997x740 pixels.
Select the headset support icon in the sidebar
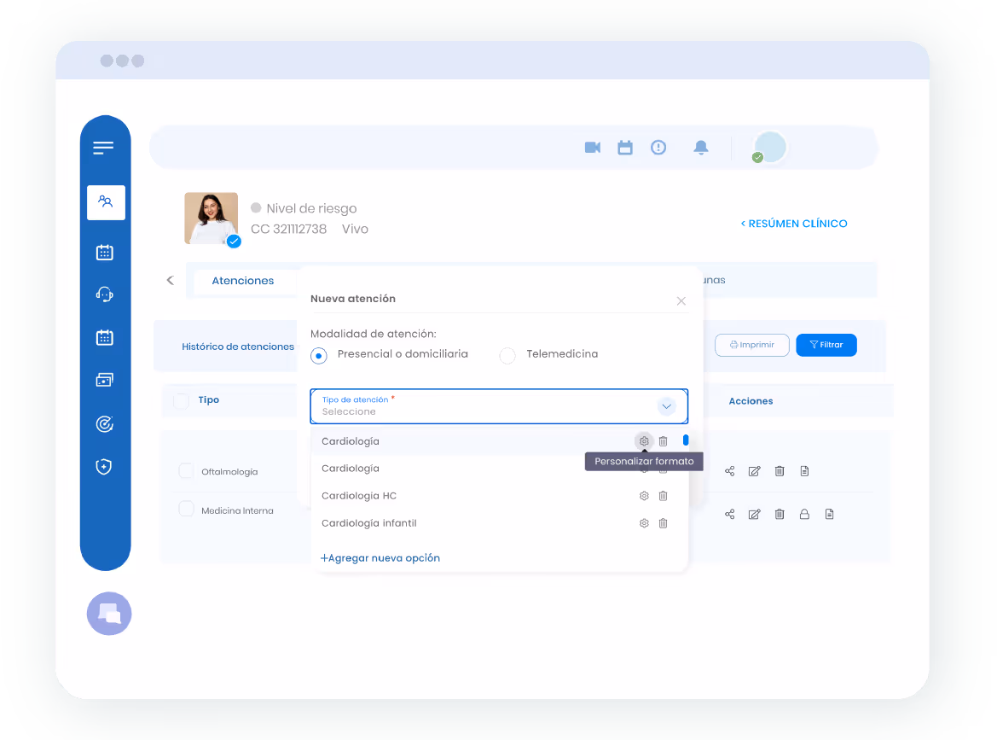(104, 294)
